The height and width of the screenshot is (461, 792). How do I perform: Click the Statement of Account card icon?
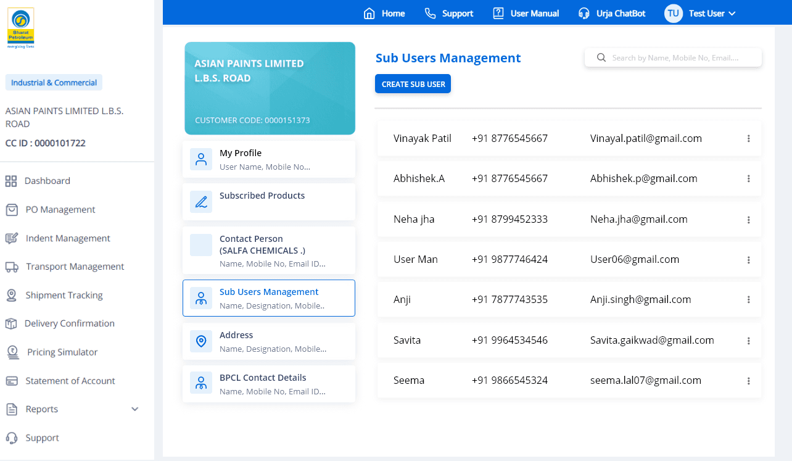(12, 381)
